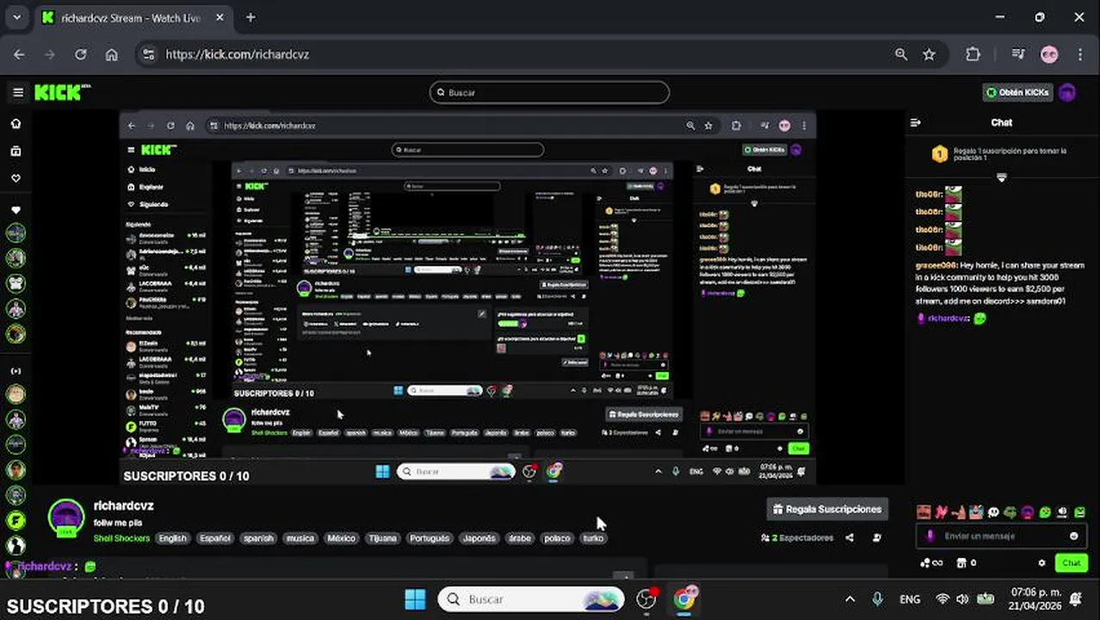Open the Shell Shockers category link

pyautogui.click(x=121, y=538)
